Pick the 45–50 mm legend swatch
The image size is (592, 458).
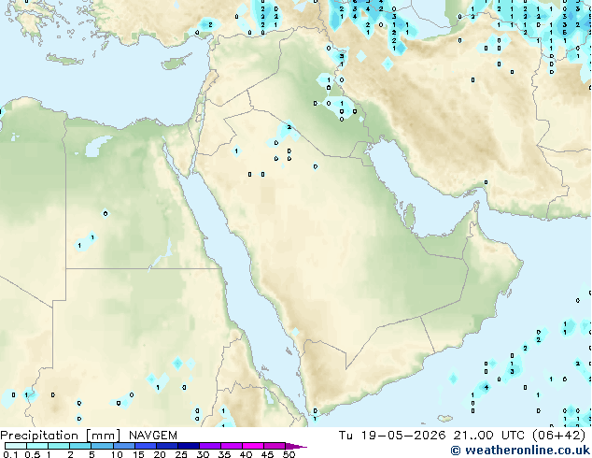coord(275,446)
